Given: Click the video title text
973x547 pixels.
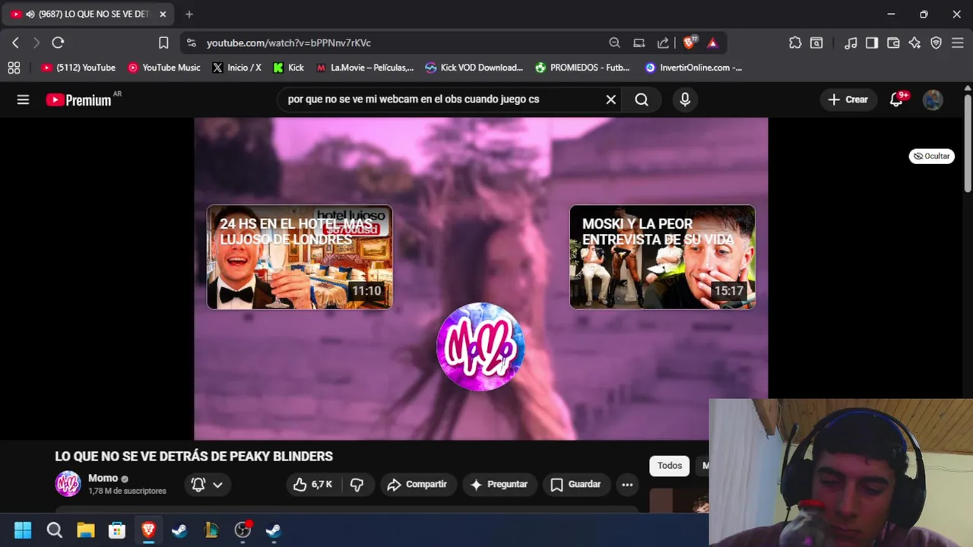Looking at the screenshot, I should point(194,456).
